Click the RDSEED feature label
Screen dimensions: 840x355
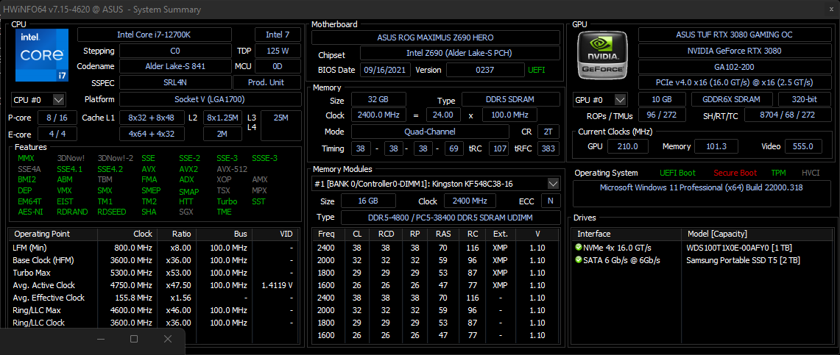112,212
